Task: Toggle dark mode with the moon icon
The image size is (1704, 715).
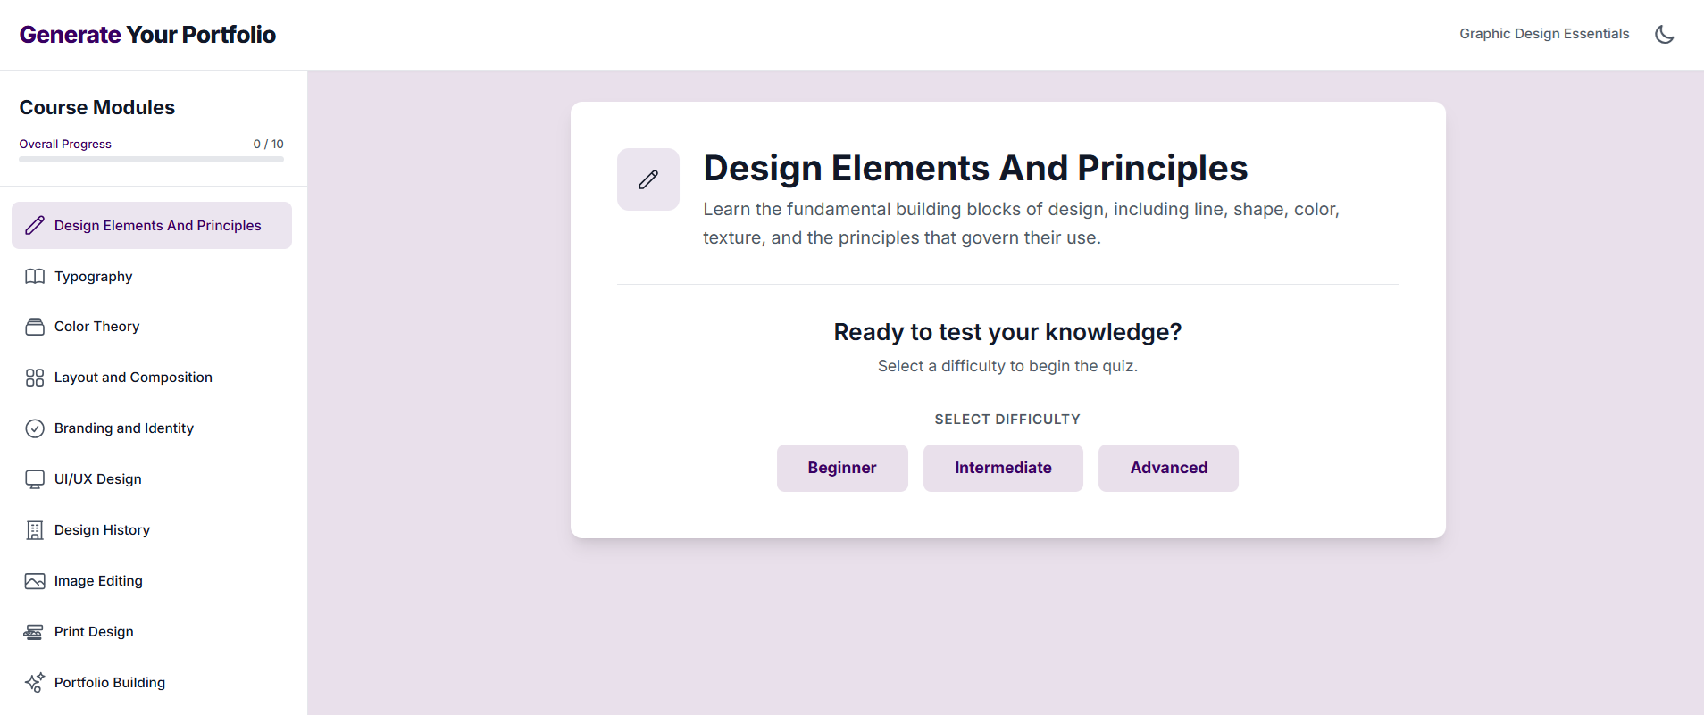Action: pos(1664,34)
